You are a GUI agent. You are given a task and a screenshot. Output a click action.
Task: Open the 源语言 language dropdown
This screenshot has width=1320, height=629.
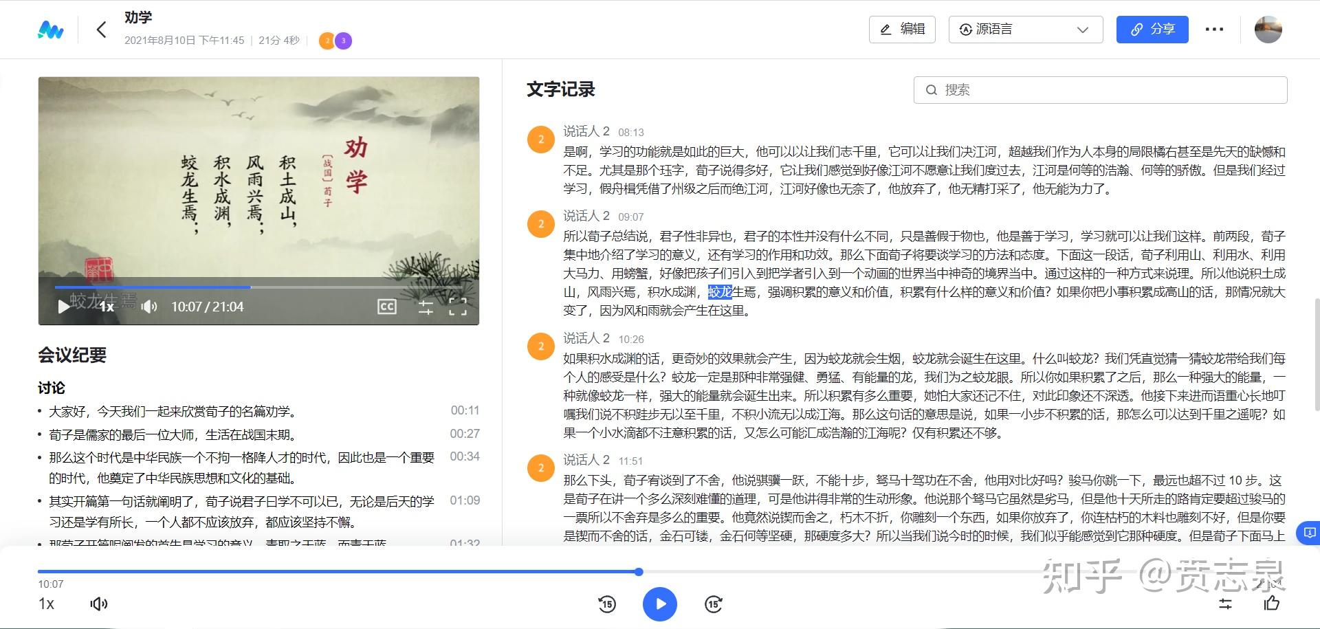(1024, 29)
